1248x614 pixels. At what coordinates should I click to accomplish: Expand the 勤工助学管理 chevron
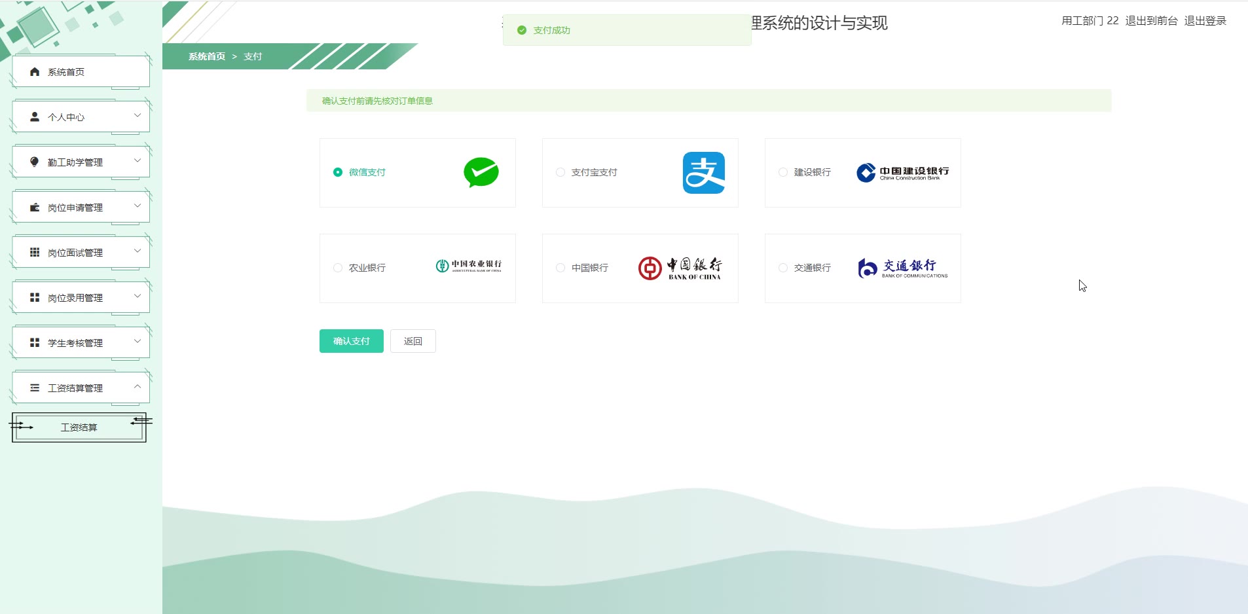138,161
